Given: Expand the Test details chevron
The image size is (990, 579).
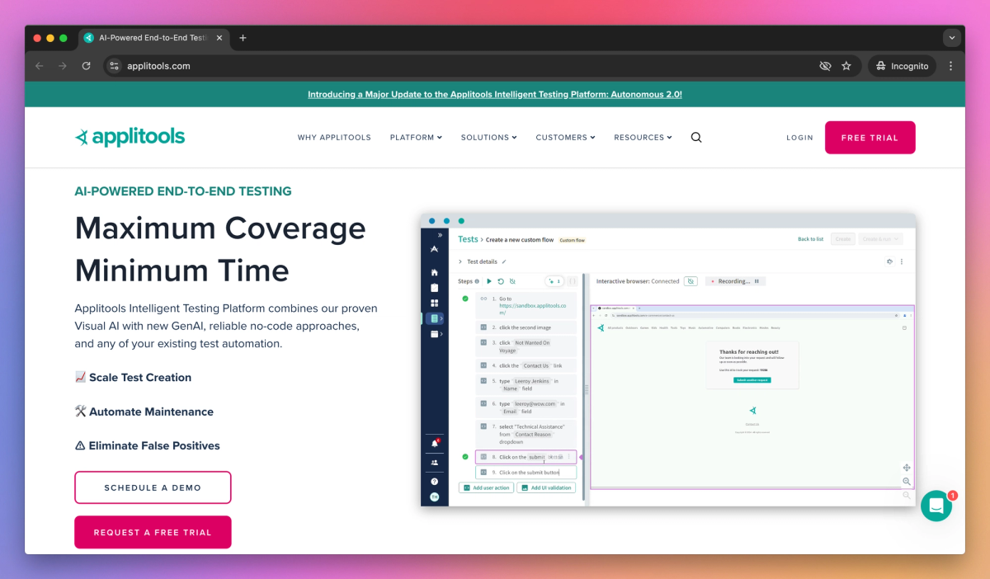Looking at the screenshot, I should [460, 261].
